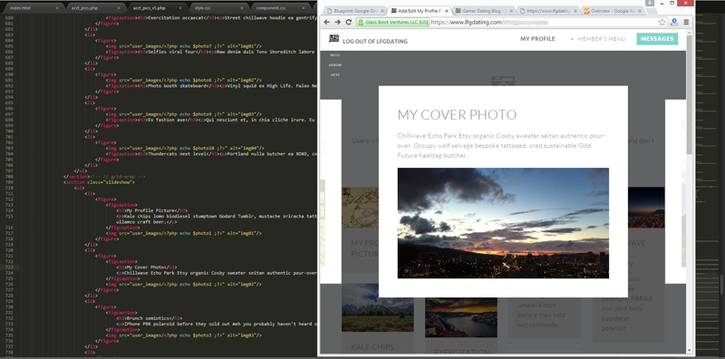Open index.html tab in code editor
The height and width of the screenshot is (359, 725).
(33, 8)
